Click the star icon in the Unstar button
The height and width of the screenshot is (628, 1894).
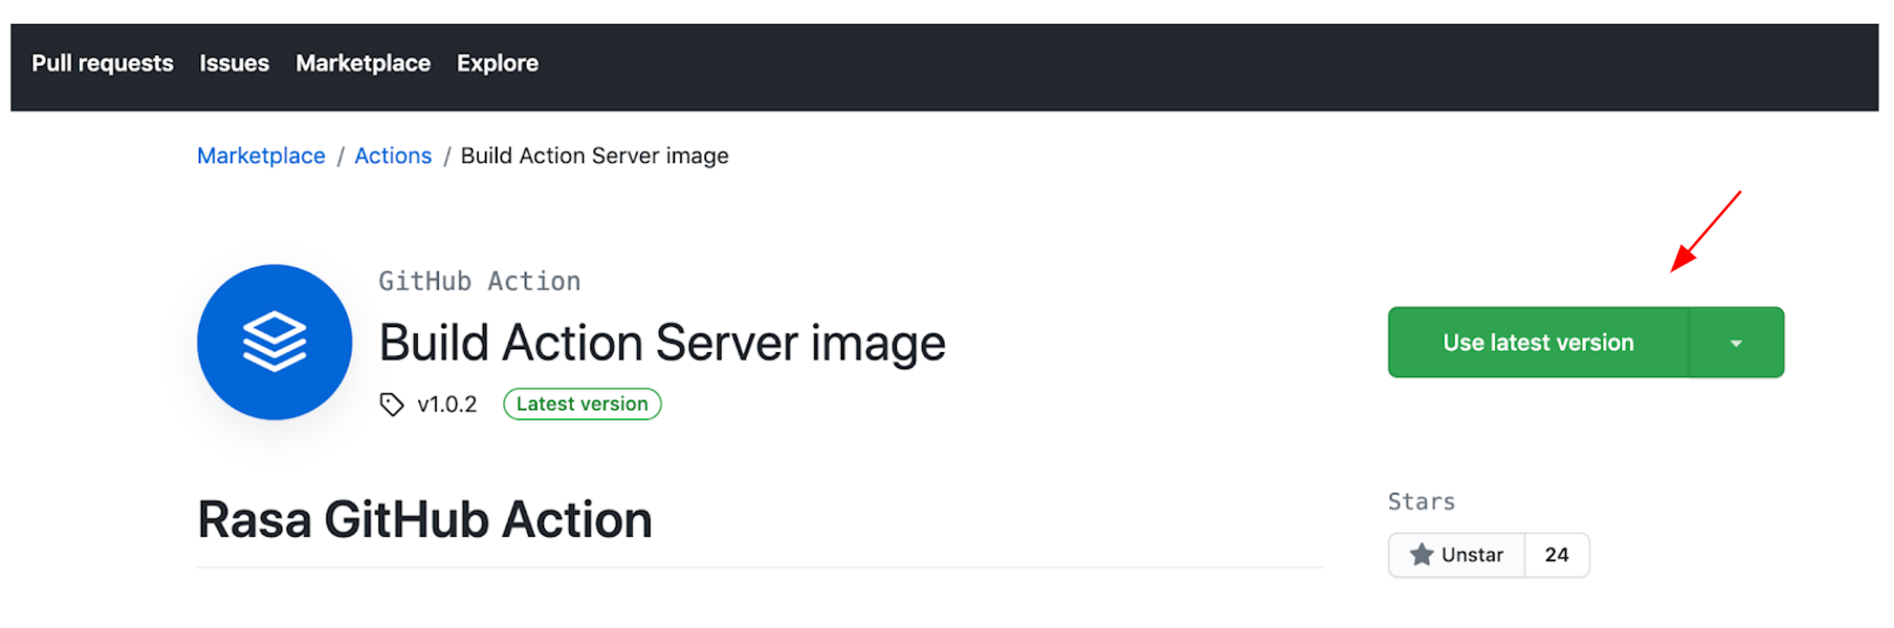pyautogui.click(x=1421, y=554)
